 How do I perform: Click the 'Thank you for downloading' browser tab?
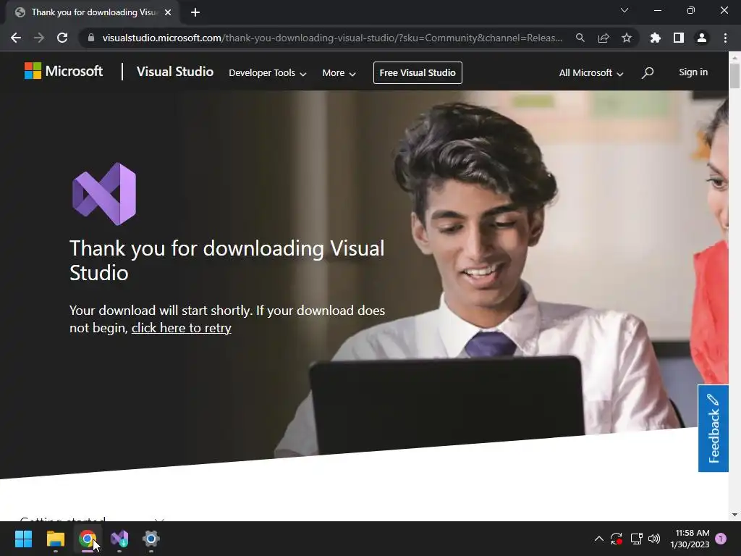[92, 12]
